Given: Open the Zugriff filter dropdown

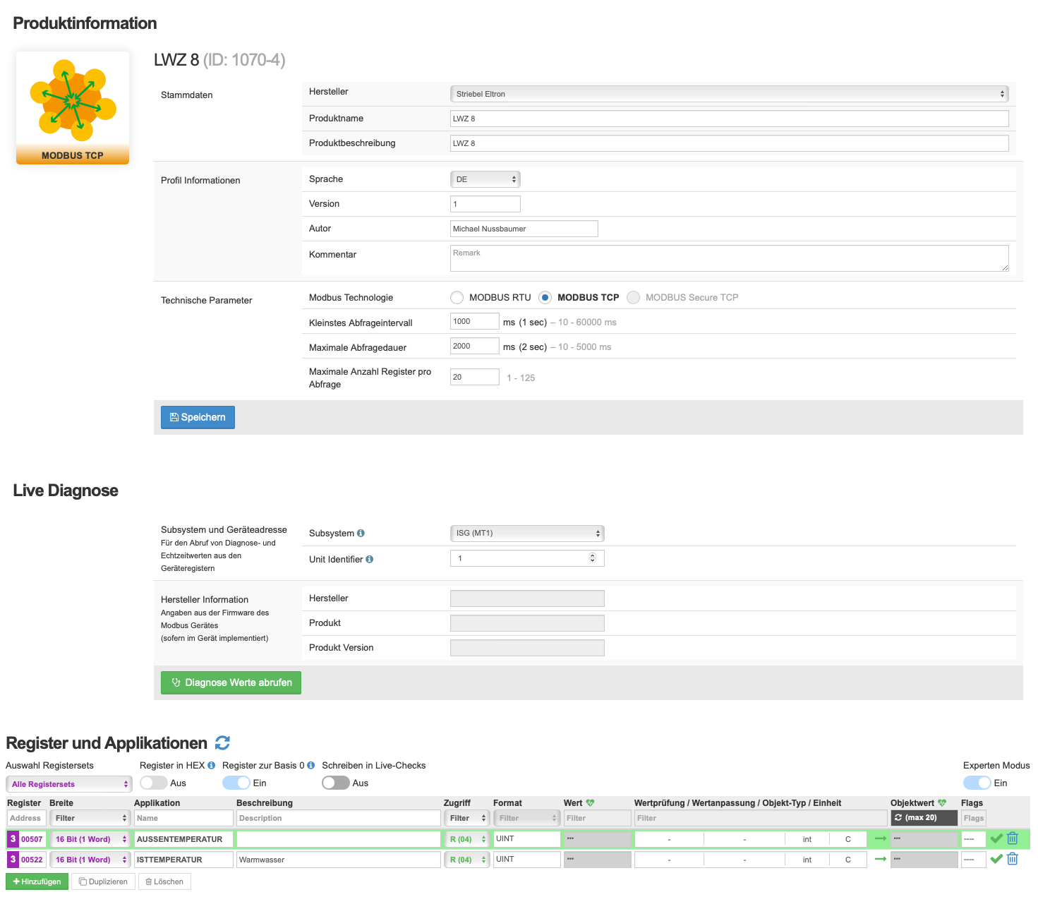Looking at the screenshot, I should click(467, 818).
